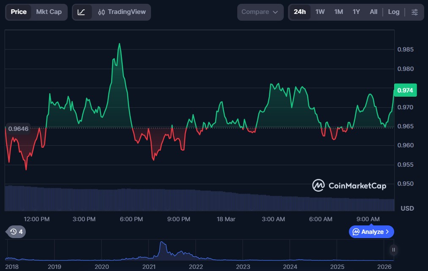
Task: Expand the Compare dropdown
Action: point(260,12)
